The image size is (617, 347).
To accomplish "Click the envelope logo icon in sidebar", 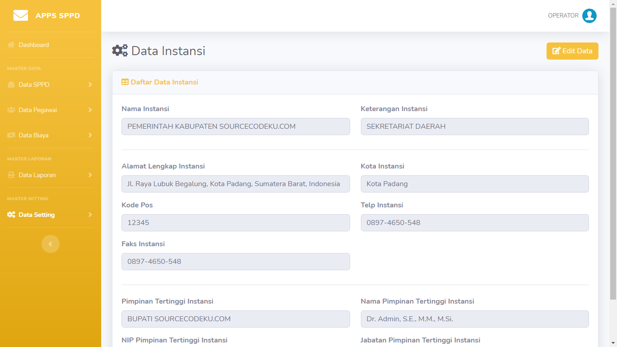I will tap(21, 16).
